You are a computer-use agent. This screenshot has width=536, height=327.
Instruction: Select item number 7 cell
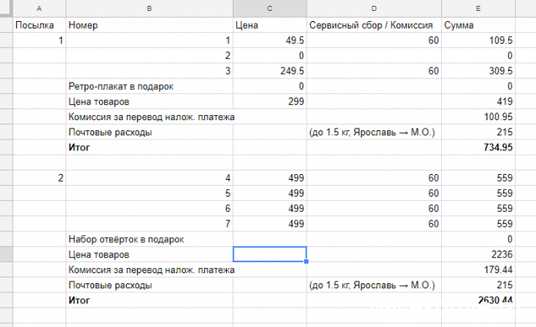(150, 224)
